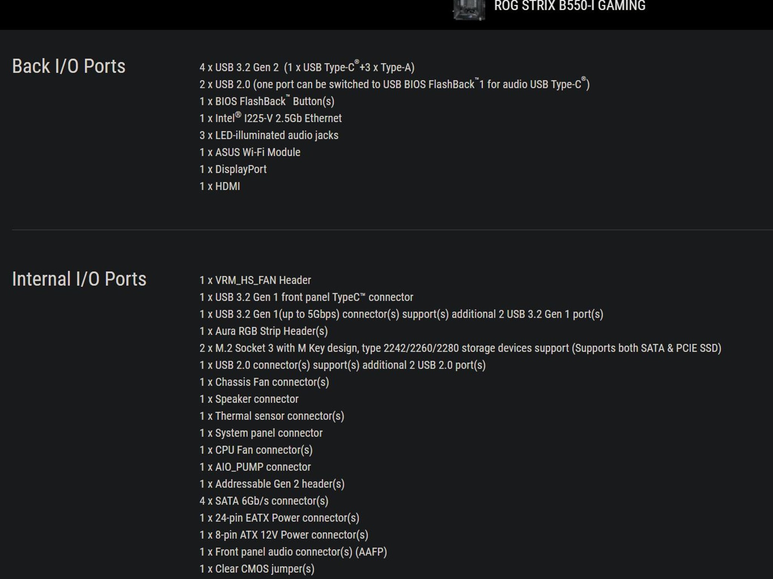Click the Clear CMOS jumper(s) line
Screen dimensions: 773x579
(257, 568)
